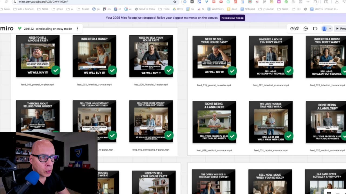The width and height of the screenshot is (346, 194).
Task: Open the browser Downloads icon
Action: point(337,2)
